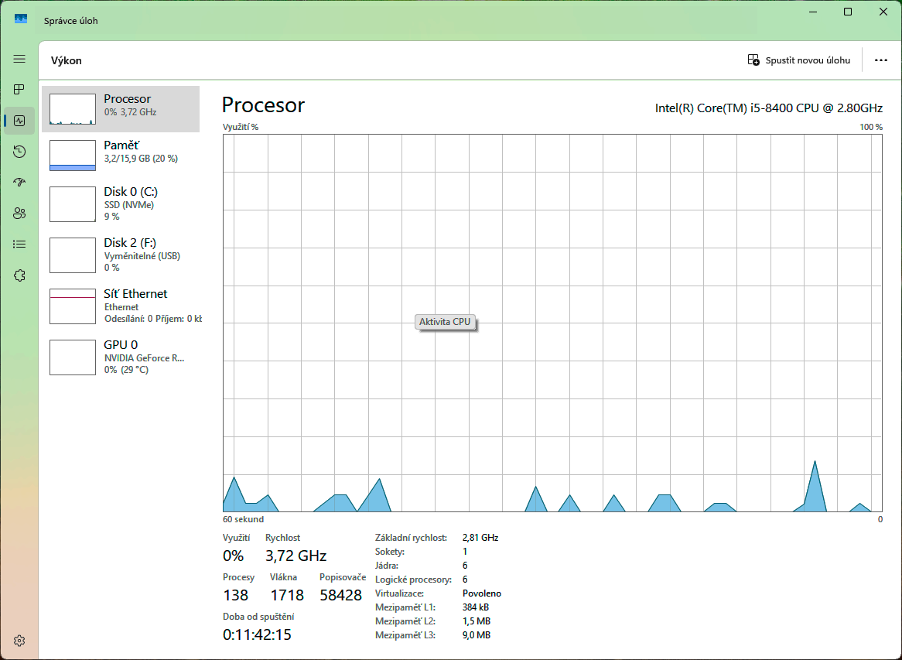Open the three-dot more options menu
Screen dimensions: 902x660
tap(880, 60)
